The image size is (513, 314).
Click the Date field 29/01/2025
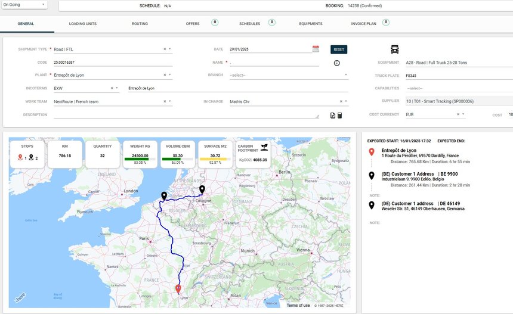(270, 49)
